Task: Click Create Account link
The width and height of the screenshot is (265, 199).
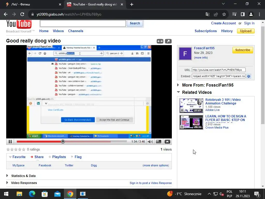Action: (x=223, y=23)
